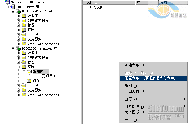This screenshot has height=124, width=188.
Task: Click the Microsoft SQL Servers root icon
Action: [x=7, y=2]
